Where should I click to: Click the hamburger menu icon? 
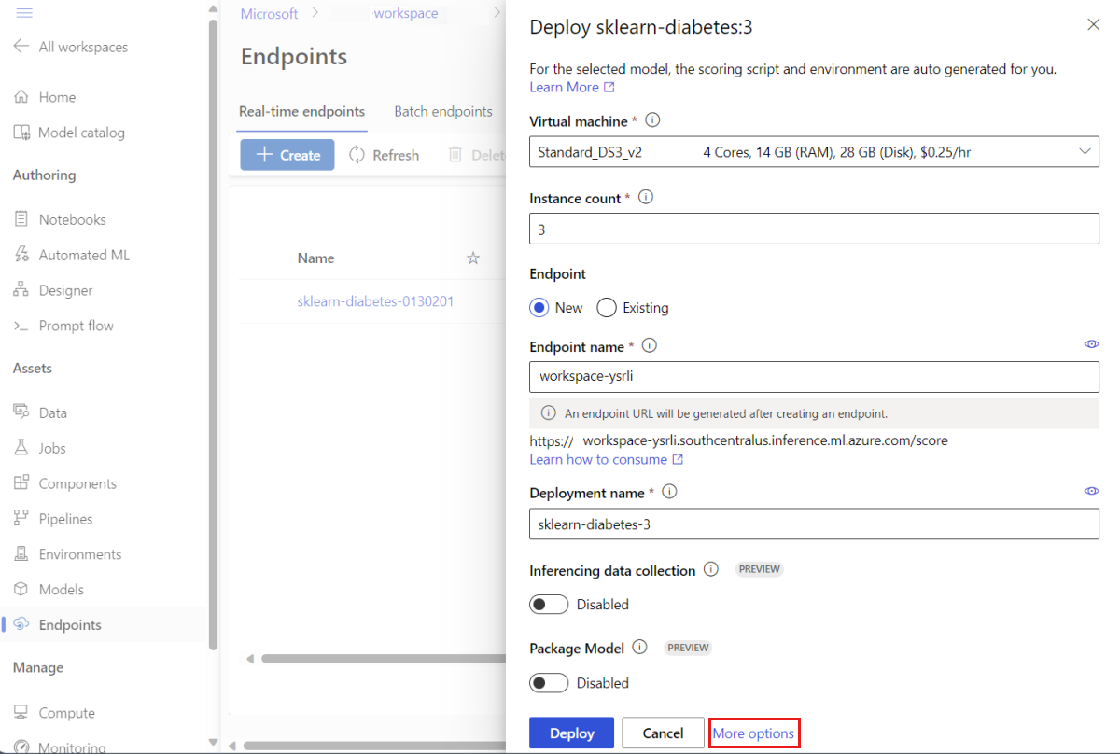point(25,13)
